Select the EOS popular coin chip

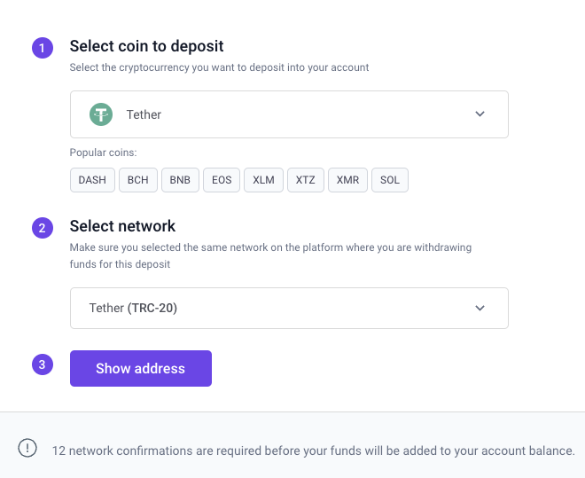coord(222,180)
